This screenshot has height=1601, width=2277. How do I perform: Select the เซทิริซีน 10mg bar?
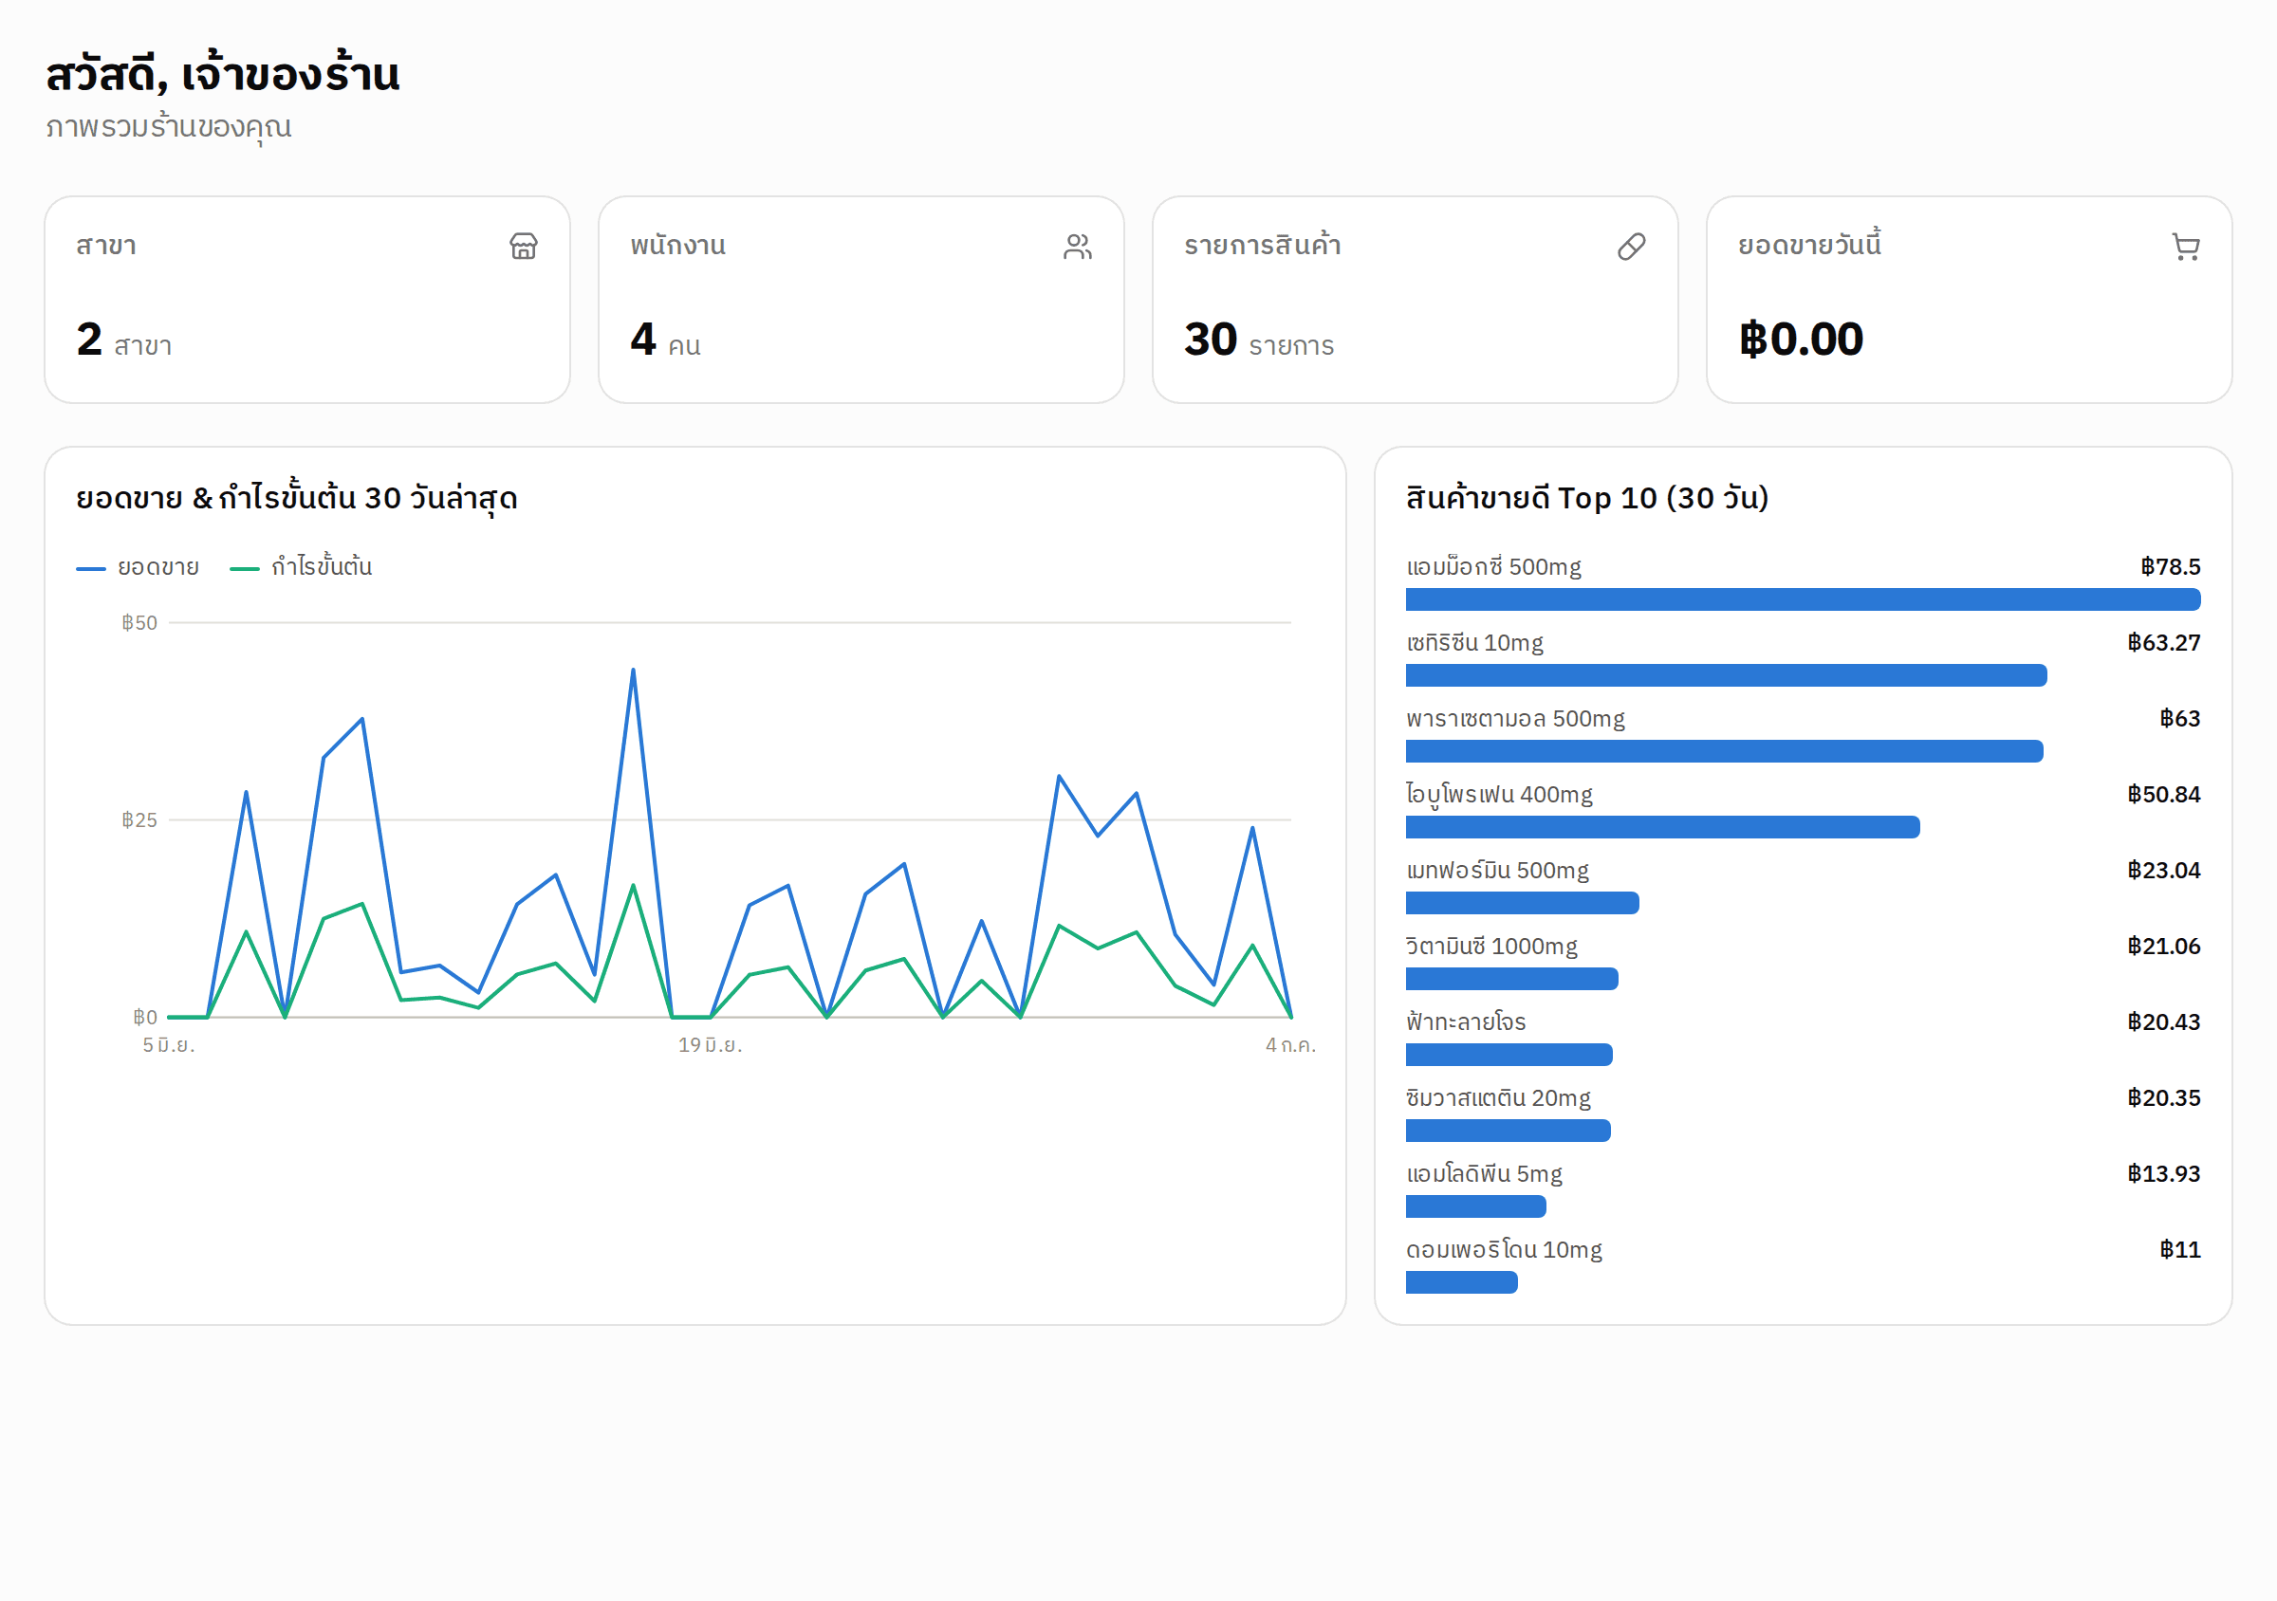tap(1726, 675)
